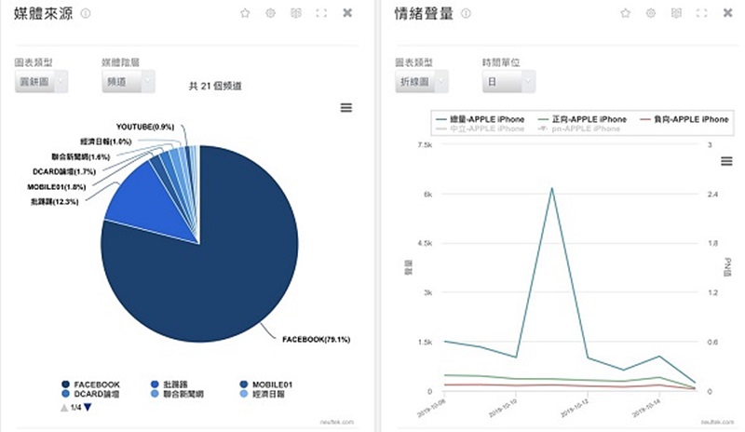Click 7.5k y-axis label
Screen dimensions: 745x432
coord(426,144)
